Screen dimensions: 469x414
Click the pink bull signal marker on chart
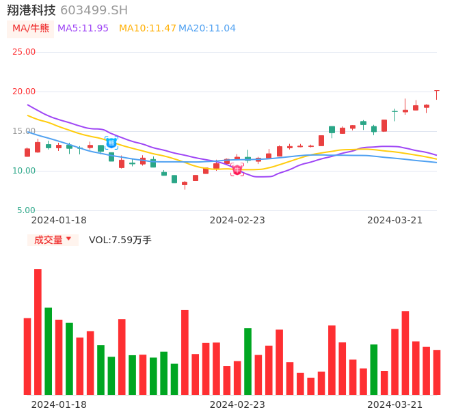pos(237,170)
